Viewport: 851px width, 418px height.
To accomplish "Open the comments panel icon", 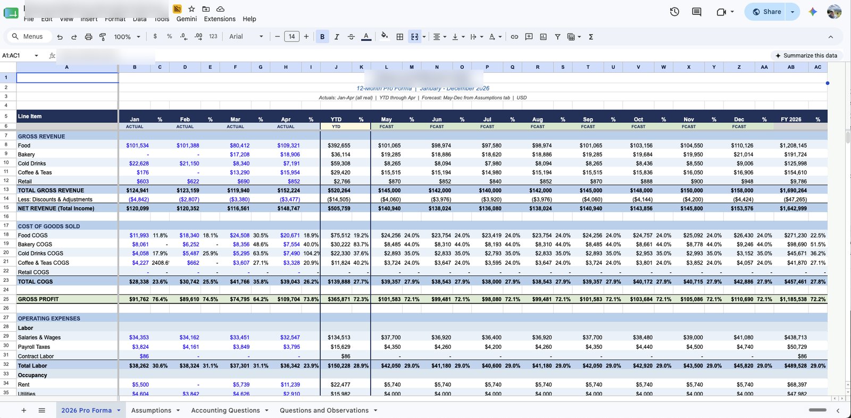I will pyautogui.click(x=696, y=12).
